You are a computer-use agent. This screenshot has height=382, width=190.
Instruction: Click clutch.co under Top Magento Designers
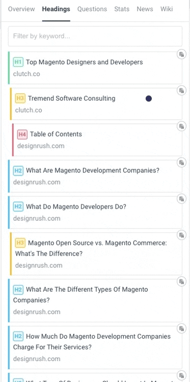(26, 74)
